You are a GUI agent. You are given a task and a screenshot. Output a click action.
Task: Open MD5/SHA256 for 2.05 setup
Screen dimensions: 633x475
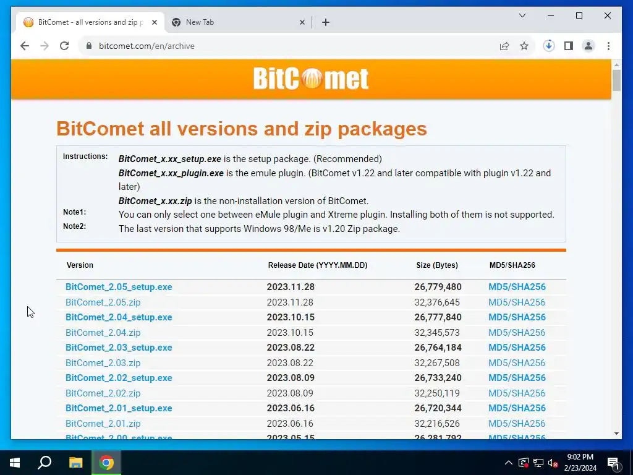coord(517,287)
